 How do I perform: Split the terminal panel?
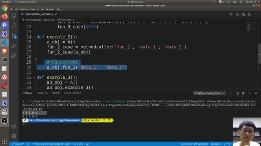click(237, 93)
